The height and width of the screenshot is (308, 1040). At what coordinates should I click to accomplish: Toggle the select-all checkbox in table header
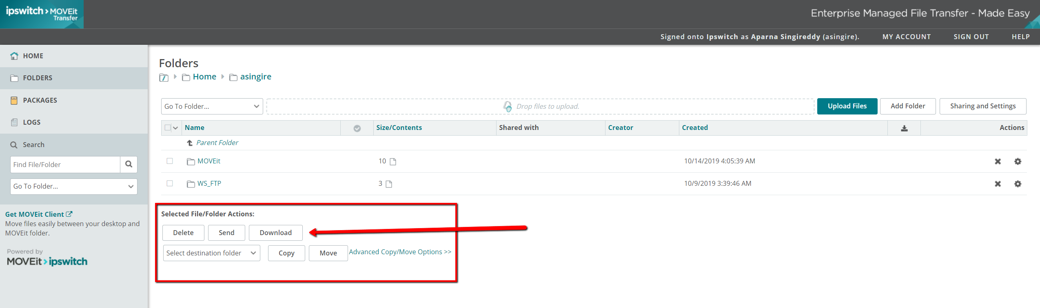pos(168,128)
